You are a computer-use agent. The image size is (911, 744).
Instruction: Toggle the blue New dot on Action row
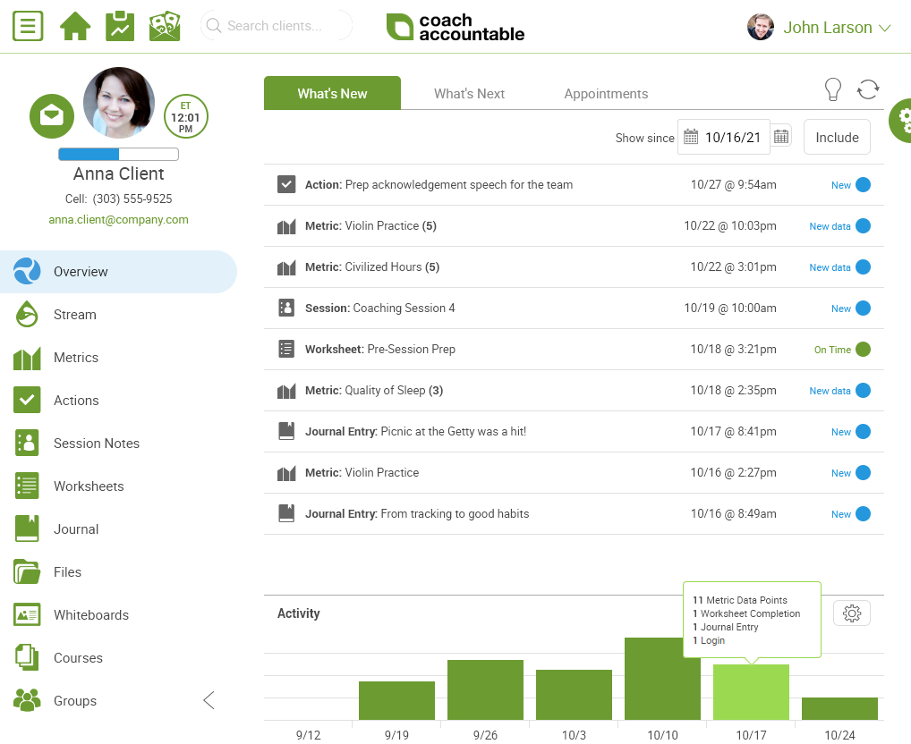point(864,184)
